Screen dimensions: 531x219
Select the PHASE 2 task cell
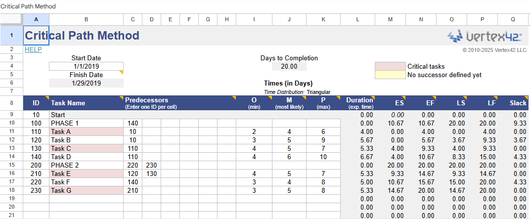(x=86, y=165)
